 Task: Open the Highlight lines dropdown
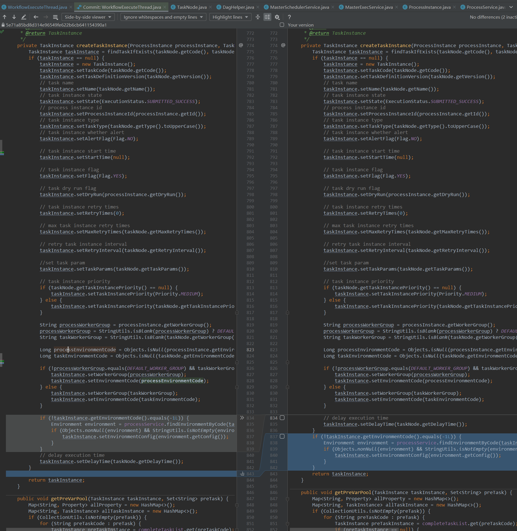coord(230,17)
